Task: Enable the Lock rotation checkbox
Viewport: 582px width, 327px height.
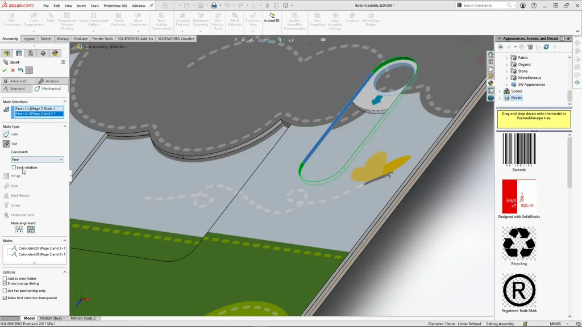Action: coord(14,167)
